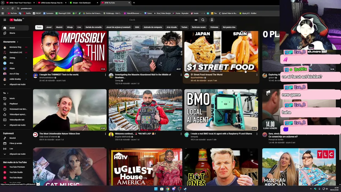Screen dimensions: 341x192
Task: Open Videoclipuri apreciate liked videos
Action: pyautogui.click(x=15, y=114)
